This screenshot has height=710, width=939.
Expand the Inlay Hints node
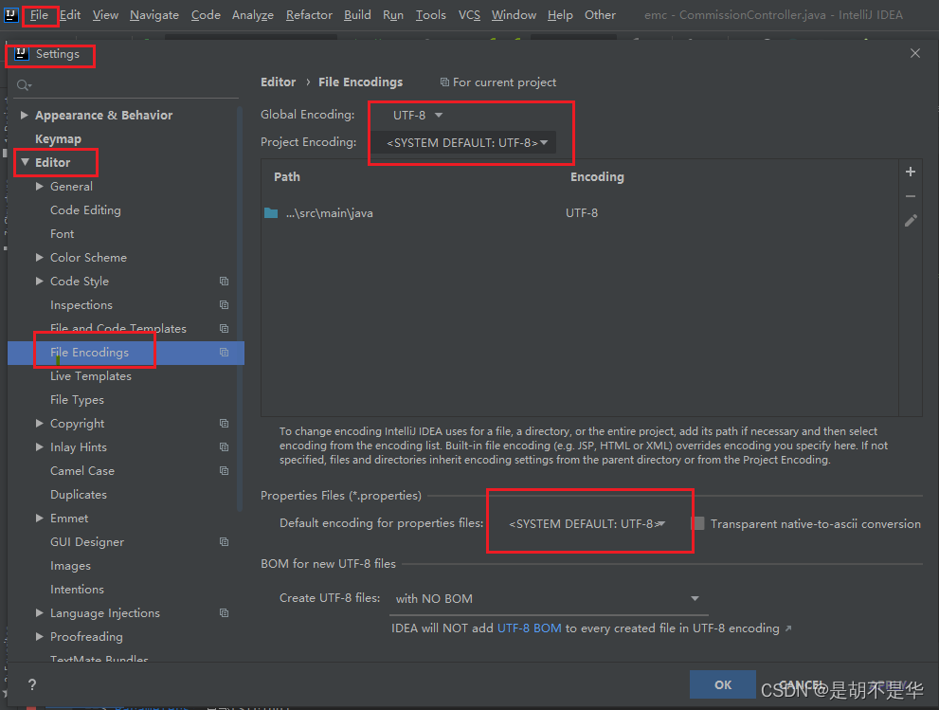pyautogui.click(x=40, y=447)
